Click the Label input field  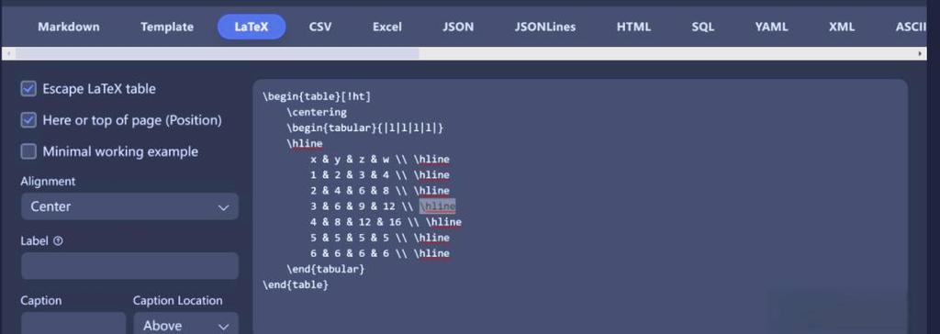click(x=129, y=266)
